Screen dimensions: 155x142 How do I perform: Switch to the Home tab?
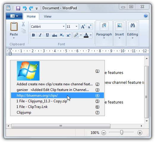[x=31, y=16]
